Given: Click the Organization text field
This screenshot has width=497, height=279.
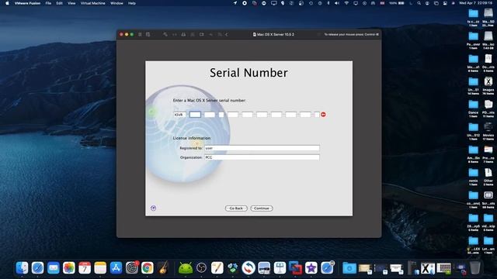Looking at the screenshot, I should click(262, 157).
